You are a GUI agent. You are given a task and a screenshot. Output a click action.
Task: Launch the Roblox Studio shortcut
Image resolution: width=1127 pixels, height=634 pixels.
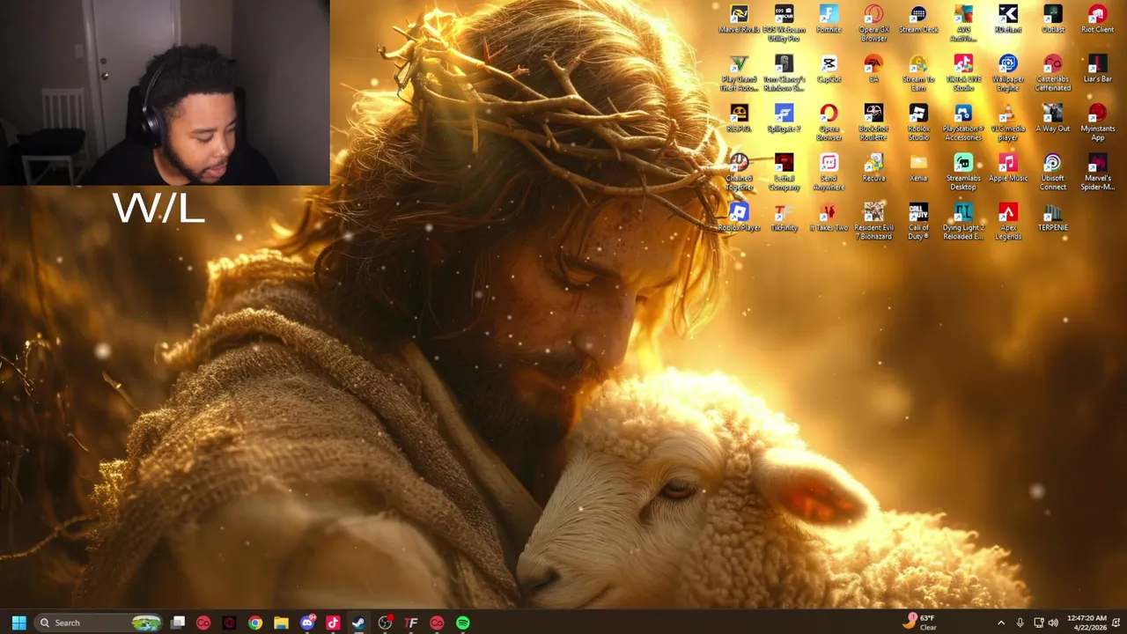[918, 122]
